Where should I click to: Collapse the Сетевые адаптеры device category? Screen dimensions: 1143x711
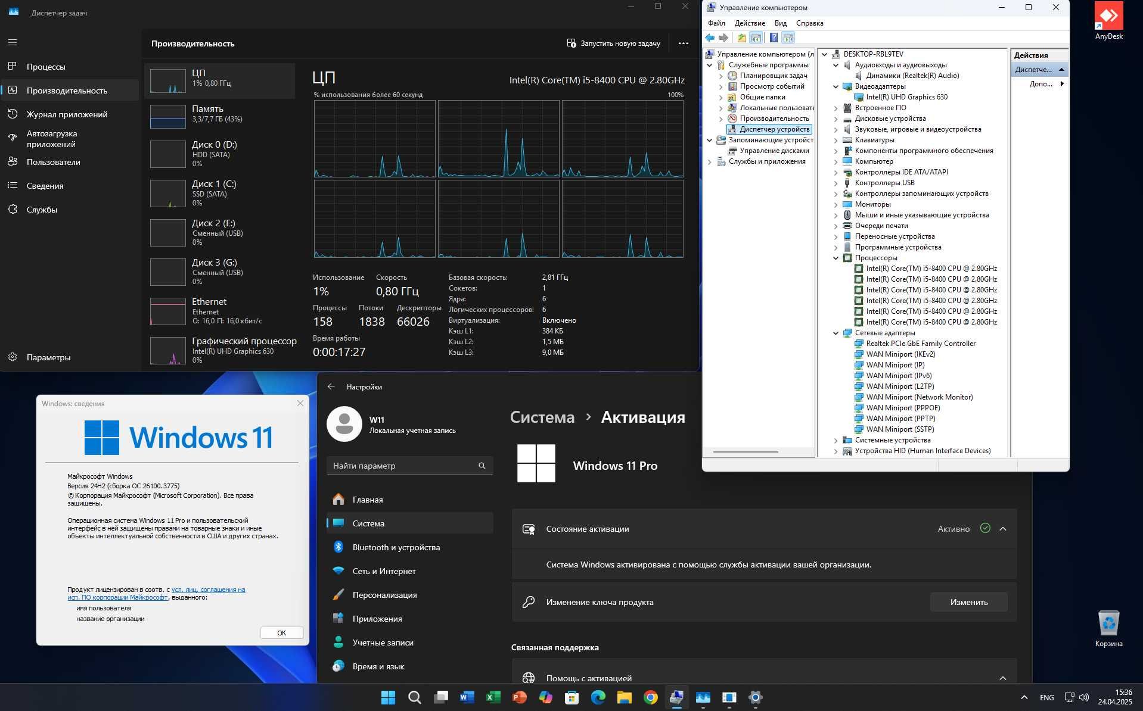[x=835, y=333]
